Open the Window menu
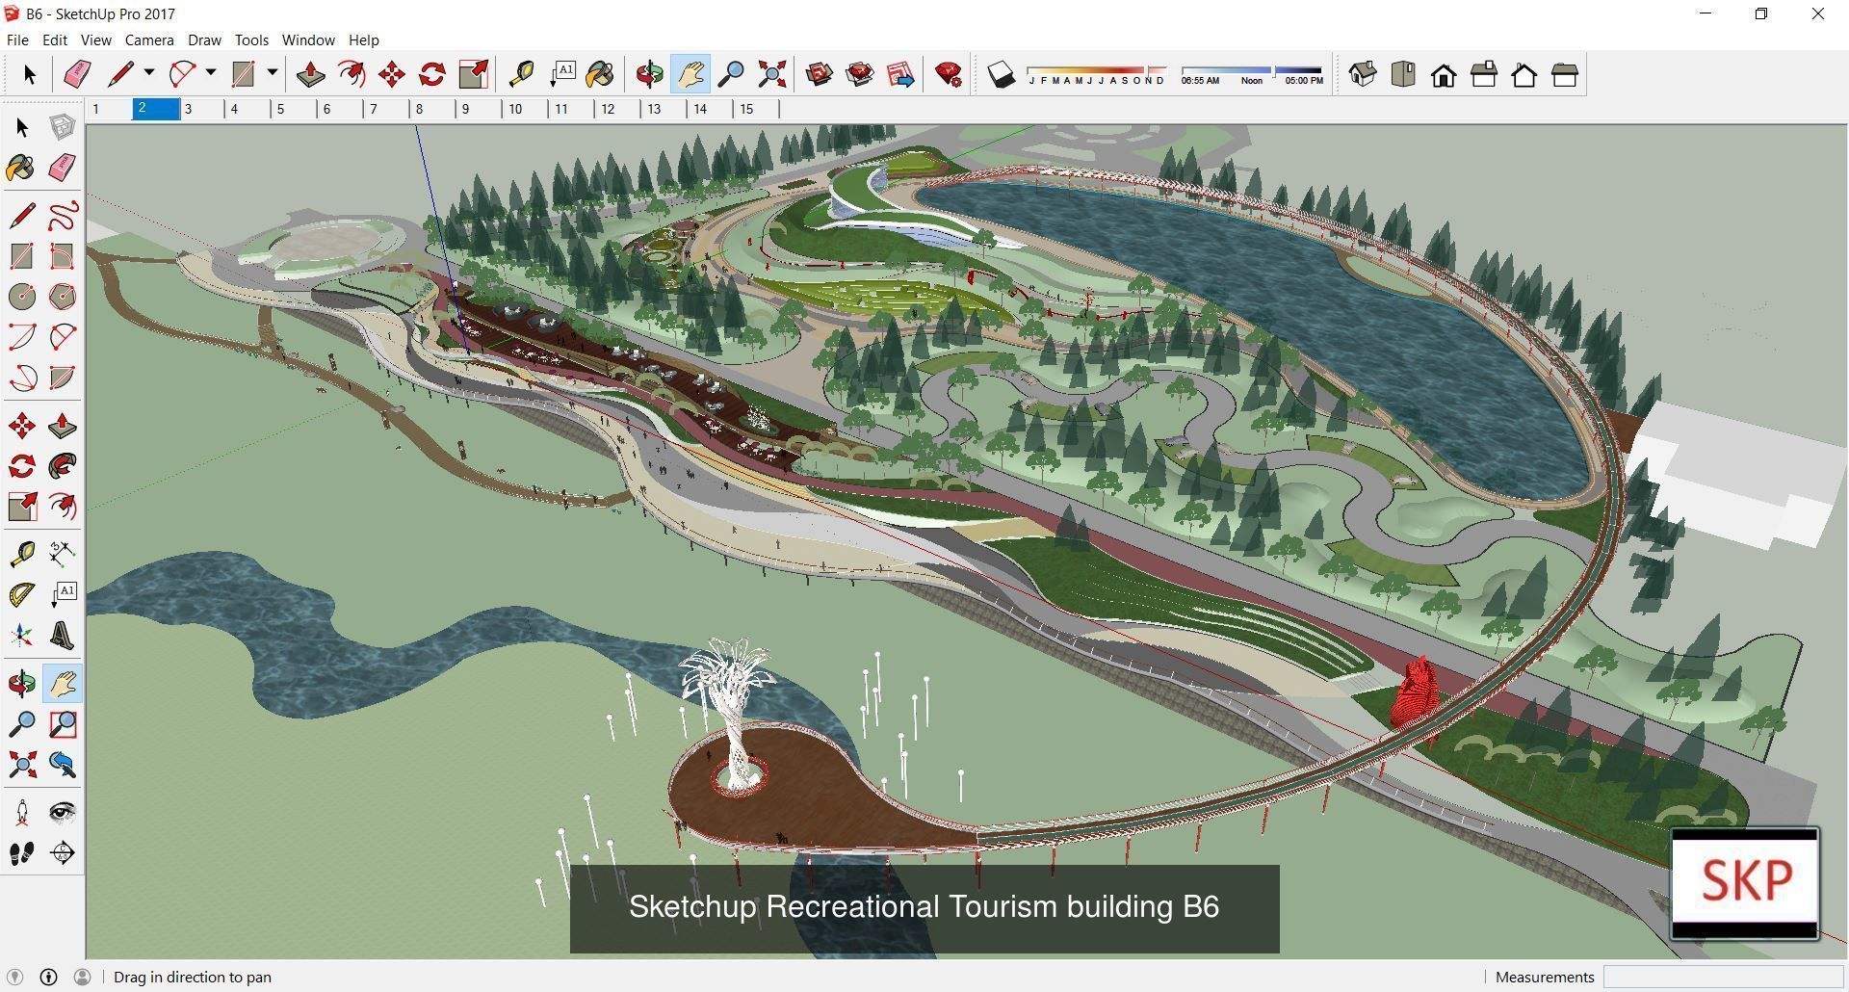This screenshot has width=1849, height=992. point(308,39)
